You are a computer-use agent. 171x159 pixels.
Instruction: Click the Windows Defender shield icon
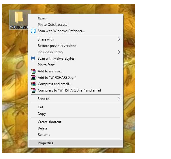click(33, 31)
